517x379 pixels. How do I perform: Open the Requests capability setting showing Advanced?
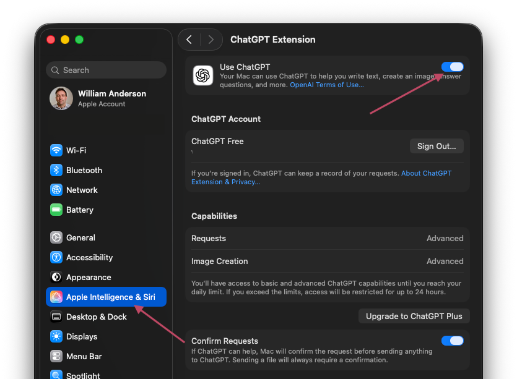click(x=328, y=239)
